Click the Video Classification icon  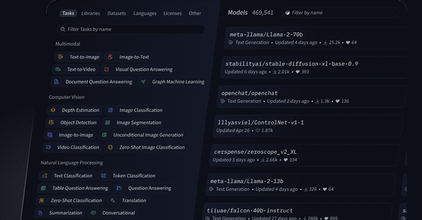48,147
